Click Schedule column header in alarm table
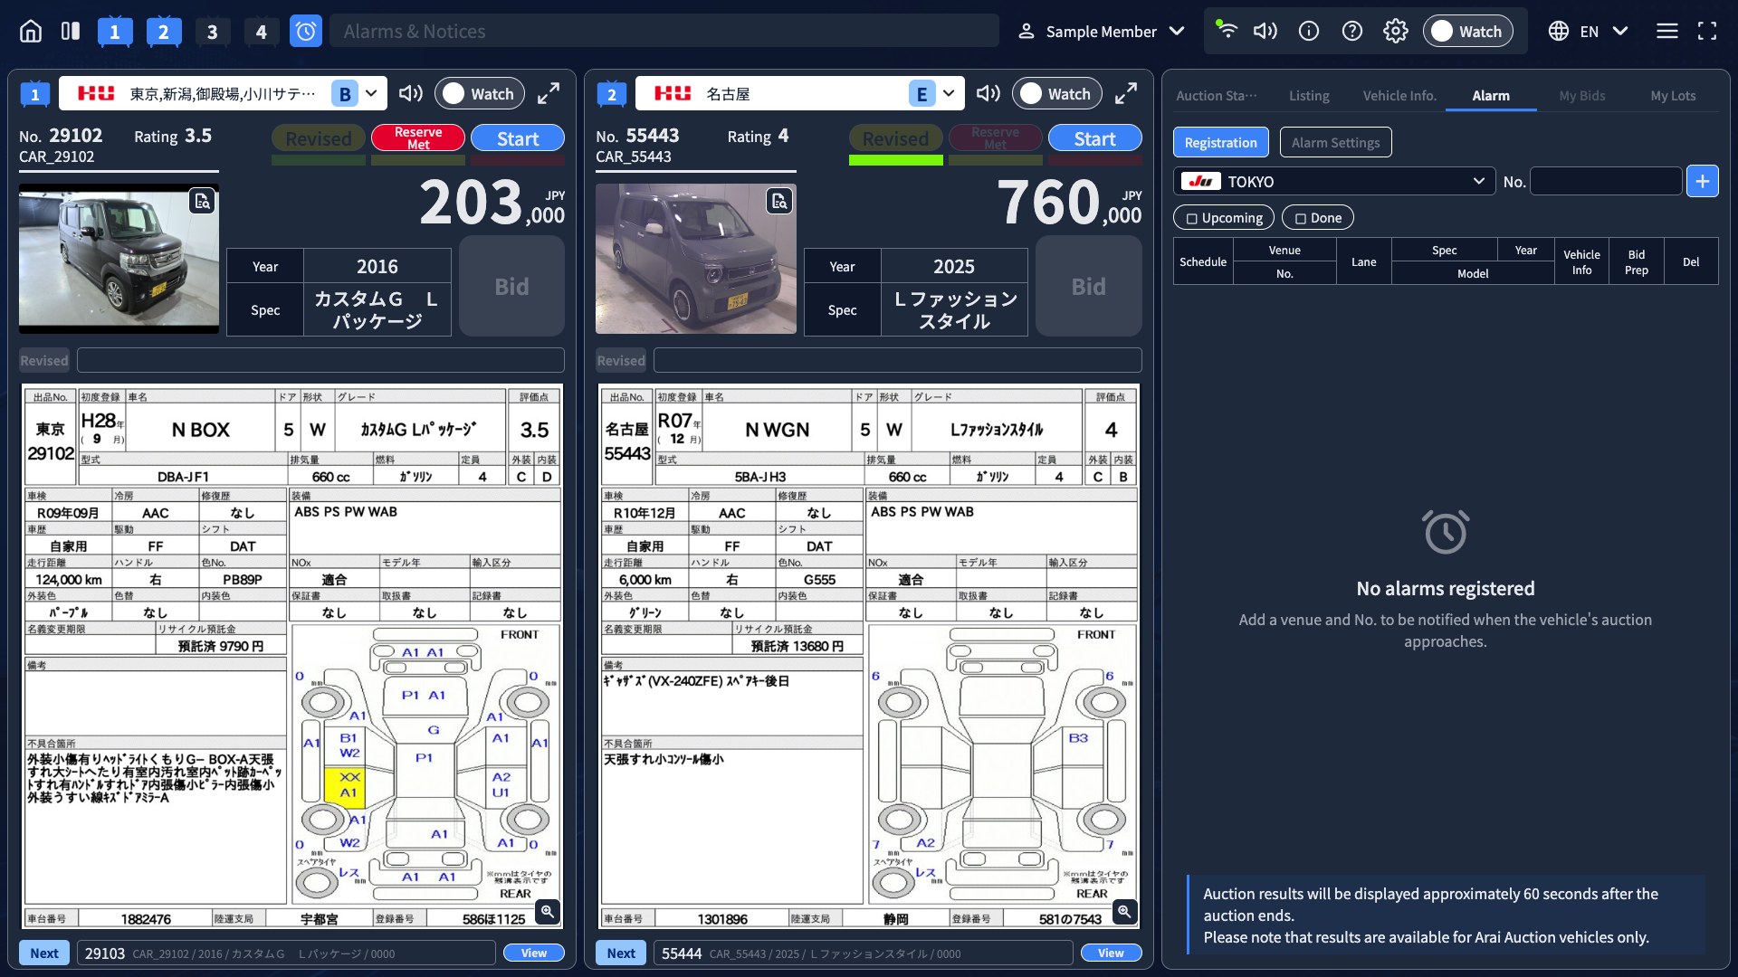This screenshot has height=977, width=1738. click(x=1203, y=261)
